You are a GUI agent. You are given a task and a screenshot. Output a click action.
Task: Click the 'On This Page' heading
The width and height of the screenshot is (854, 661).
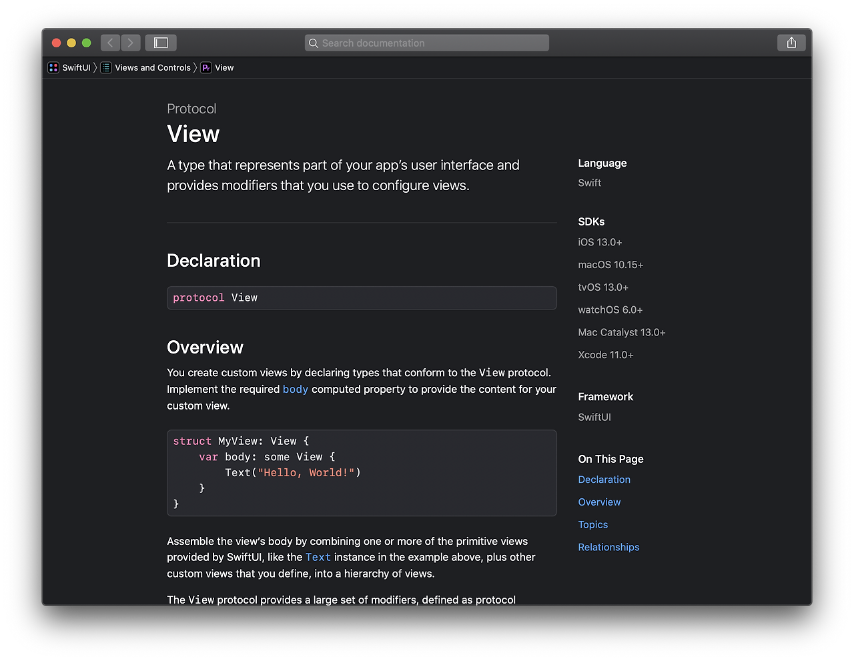pos(611,459)
